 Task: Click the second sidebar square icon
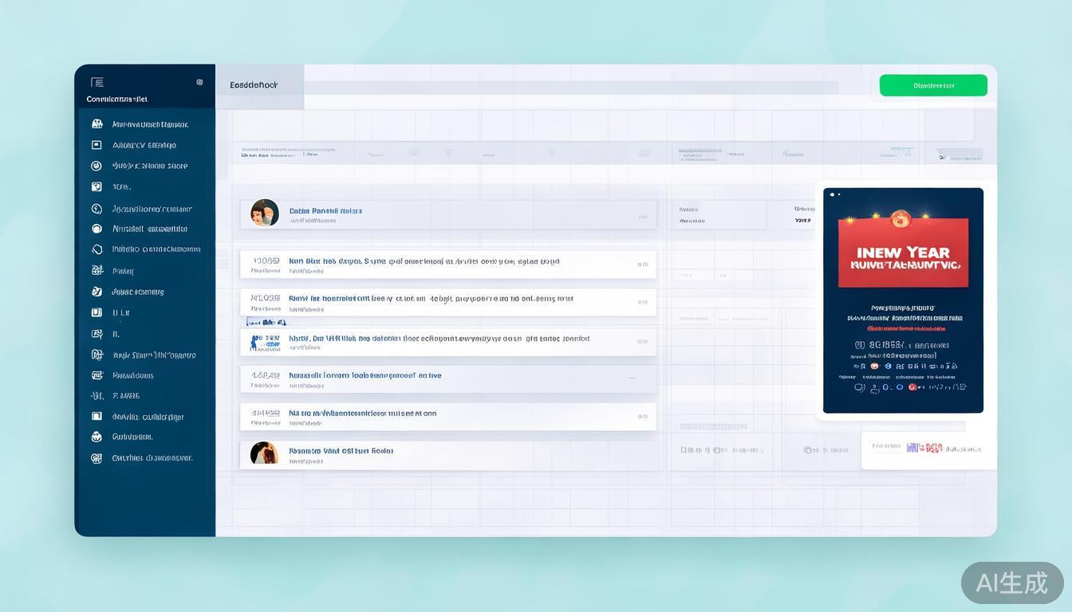(97, 145)
